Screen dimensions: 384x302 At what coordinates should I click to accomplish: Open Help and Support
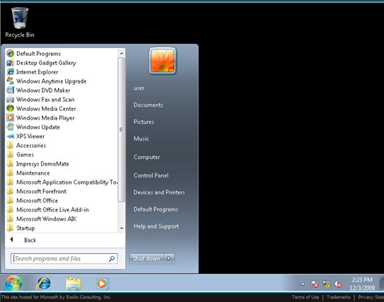156,226
